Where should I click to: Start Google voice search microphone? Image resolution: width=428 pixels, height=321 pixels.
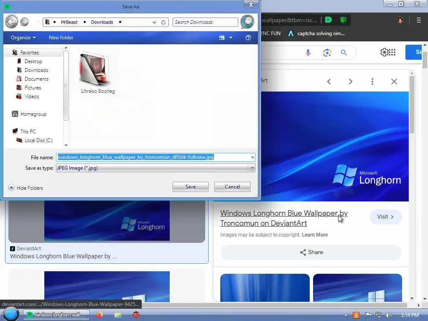(x=308, y=52)
